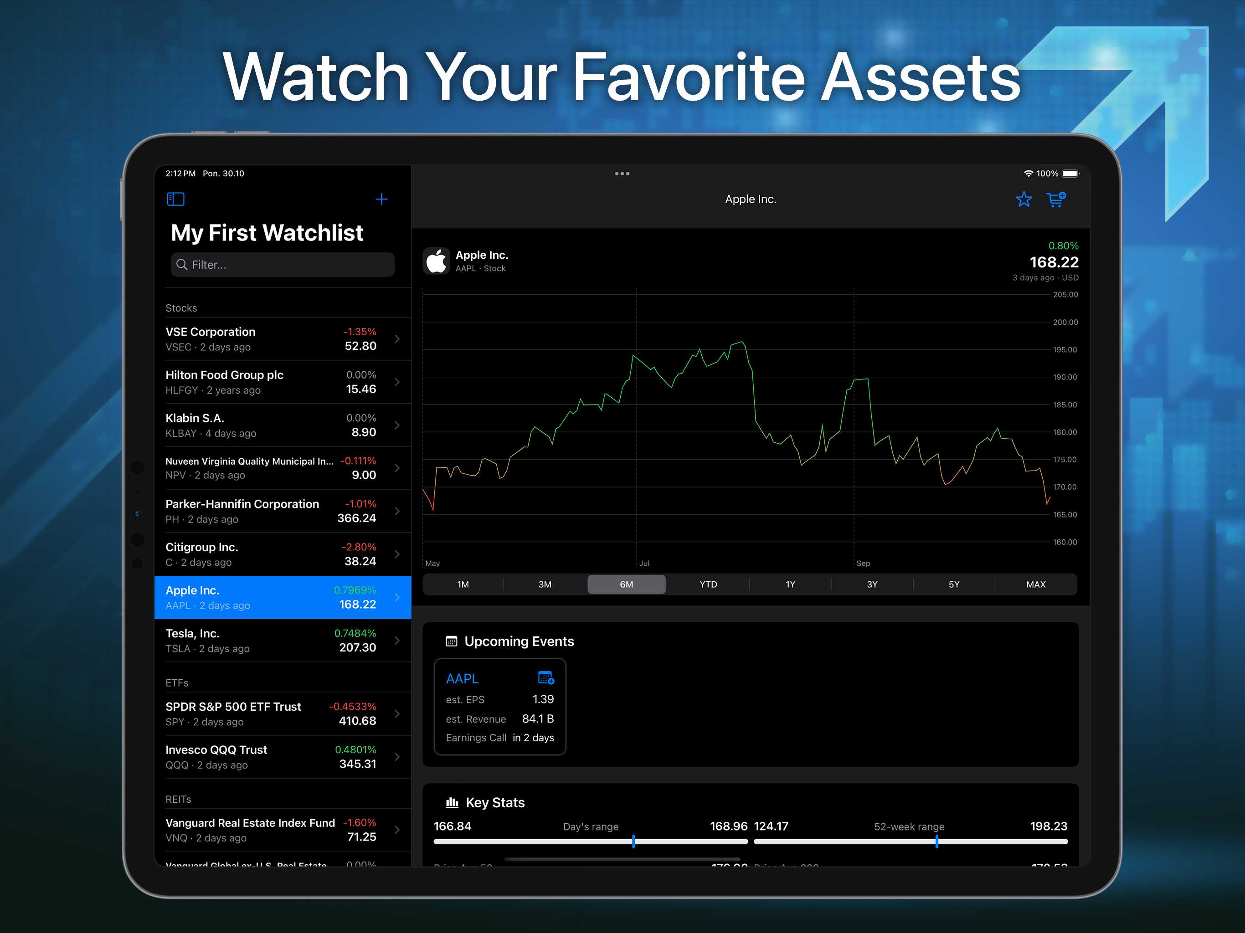
Task: Open Invesco QQQ Trust entry
Action: click(x=283, y=757)
